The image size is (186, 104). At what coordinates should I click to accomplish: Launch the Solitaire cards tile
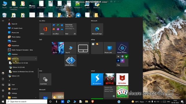pos(122,92)
